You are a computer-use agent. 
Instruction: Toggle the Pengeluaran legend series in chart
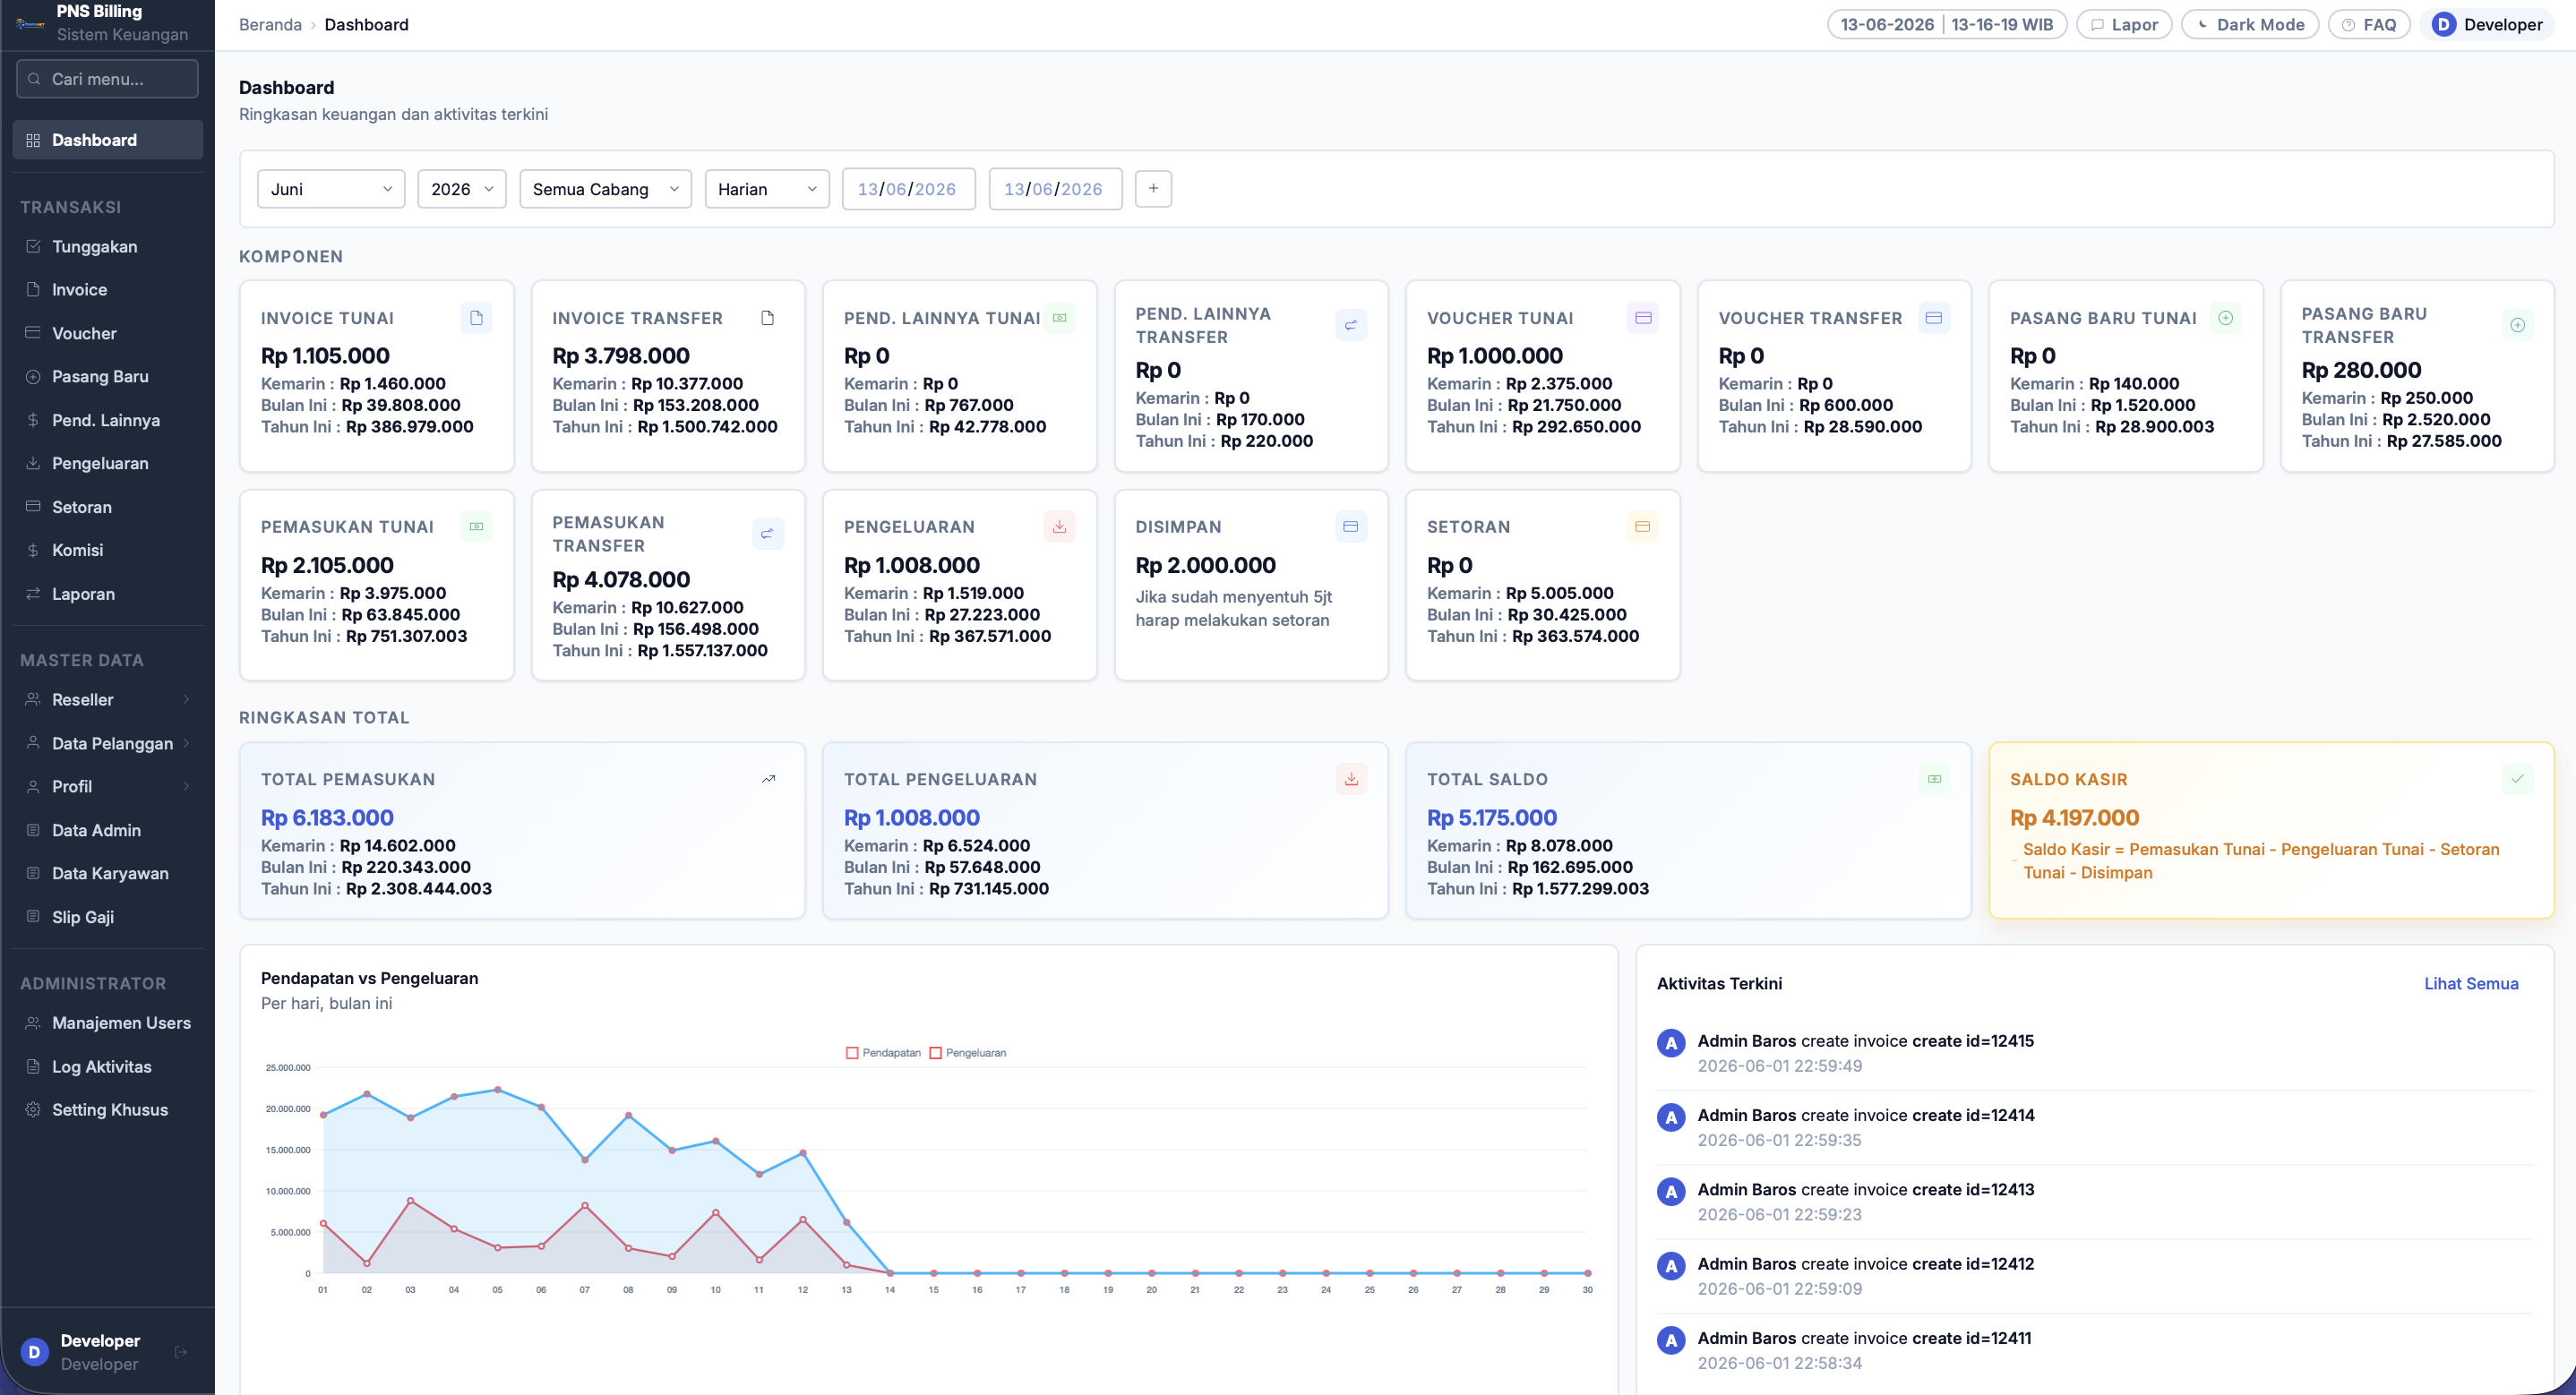pos(968,1053)
